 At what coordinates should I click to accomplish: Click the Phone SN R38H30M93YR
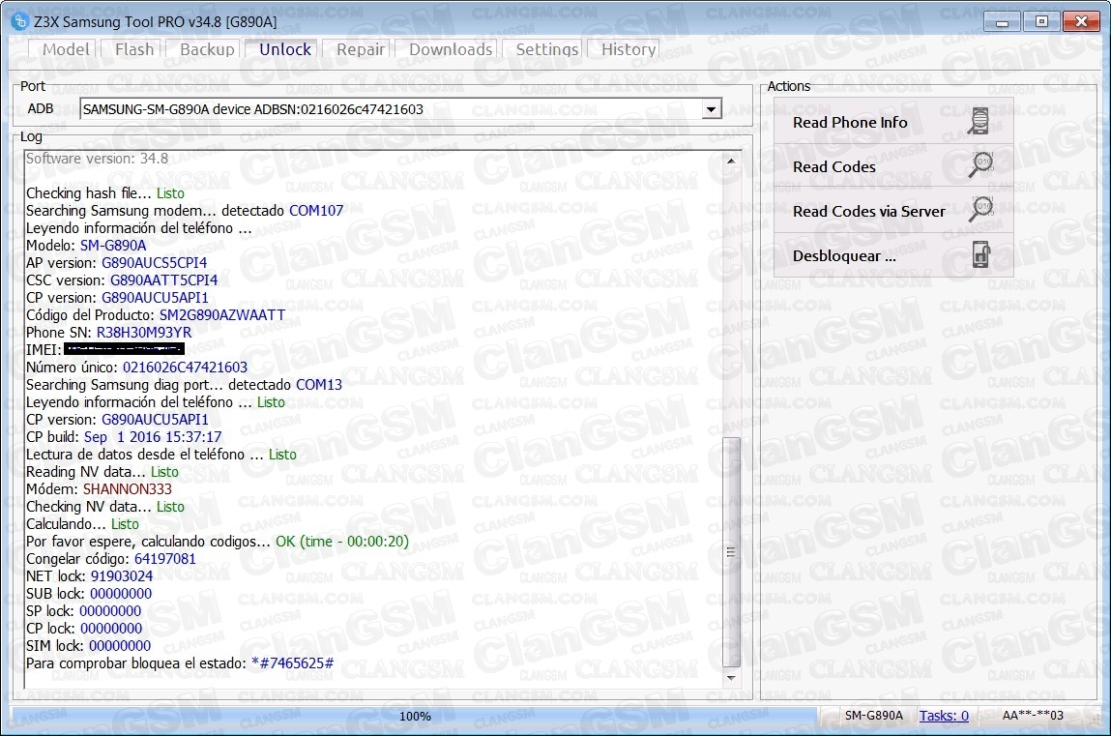pyautogui.click(x=144, y=333)
